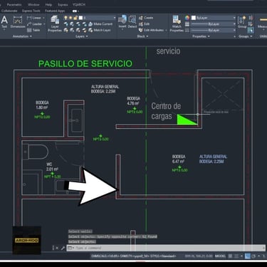Click the BODEGA 6.47 m² room label
This screenshot has width=267, height=267.
(x=179, y=159)
